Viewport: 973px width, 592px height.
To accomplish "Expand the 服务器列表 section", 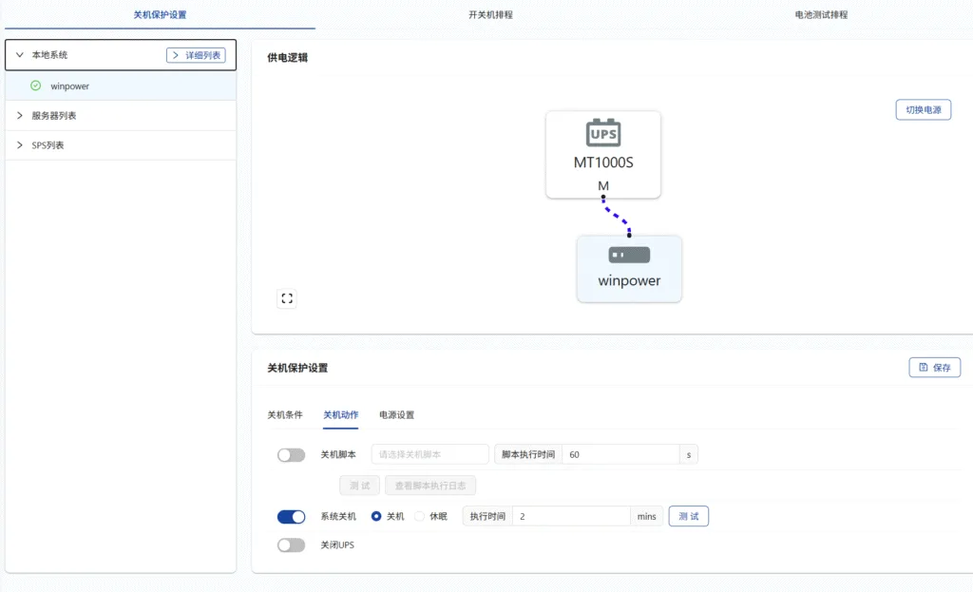I will click(19, 116).
